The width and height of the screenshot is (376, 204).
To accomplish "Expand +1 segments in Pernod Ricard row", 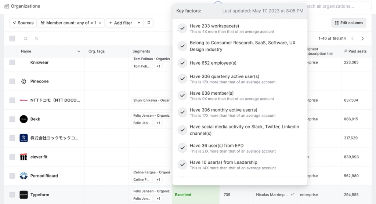I will click(158, 179).
